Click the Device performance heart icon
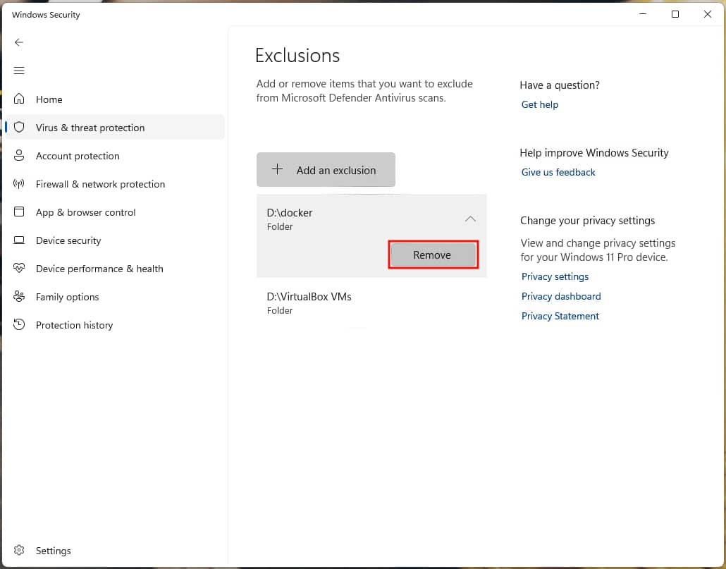Viewport: 726px width, 569px height. pos(19,269)
